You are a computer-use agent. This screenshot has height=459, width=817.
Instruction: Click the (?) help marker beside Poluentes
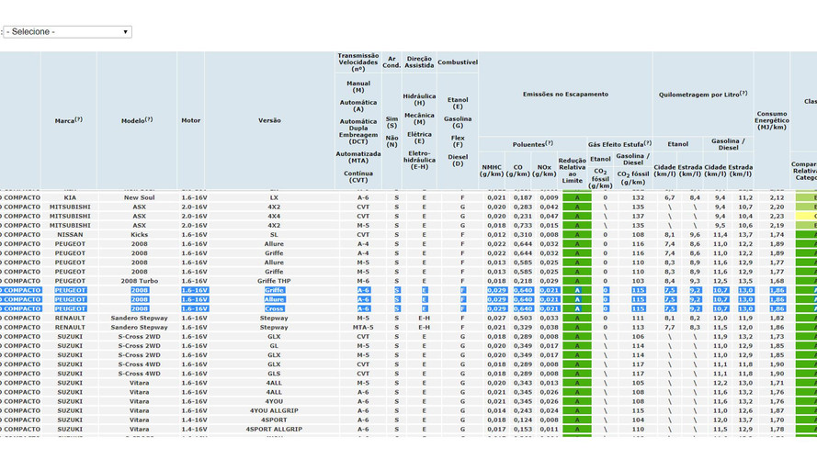click(550, 142)
